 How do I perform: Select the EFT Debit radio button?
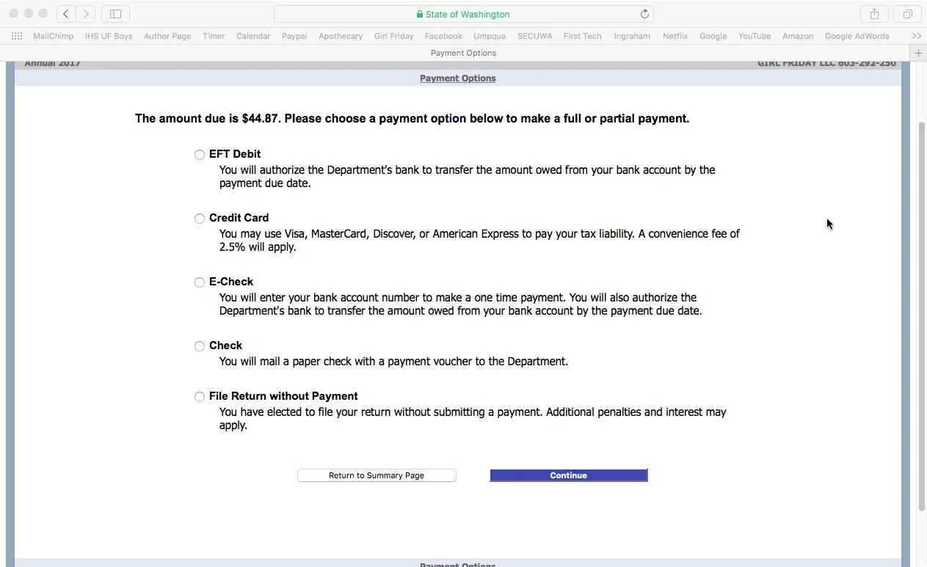(200, 155)
